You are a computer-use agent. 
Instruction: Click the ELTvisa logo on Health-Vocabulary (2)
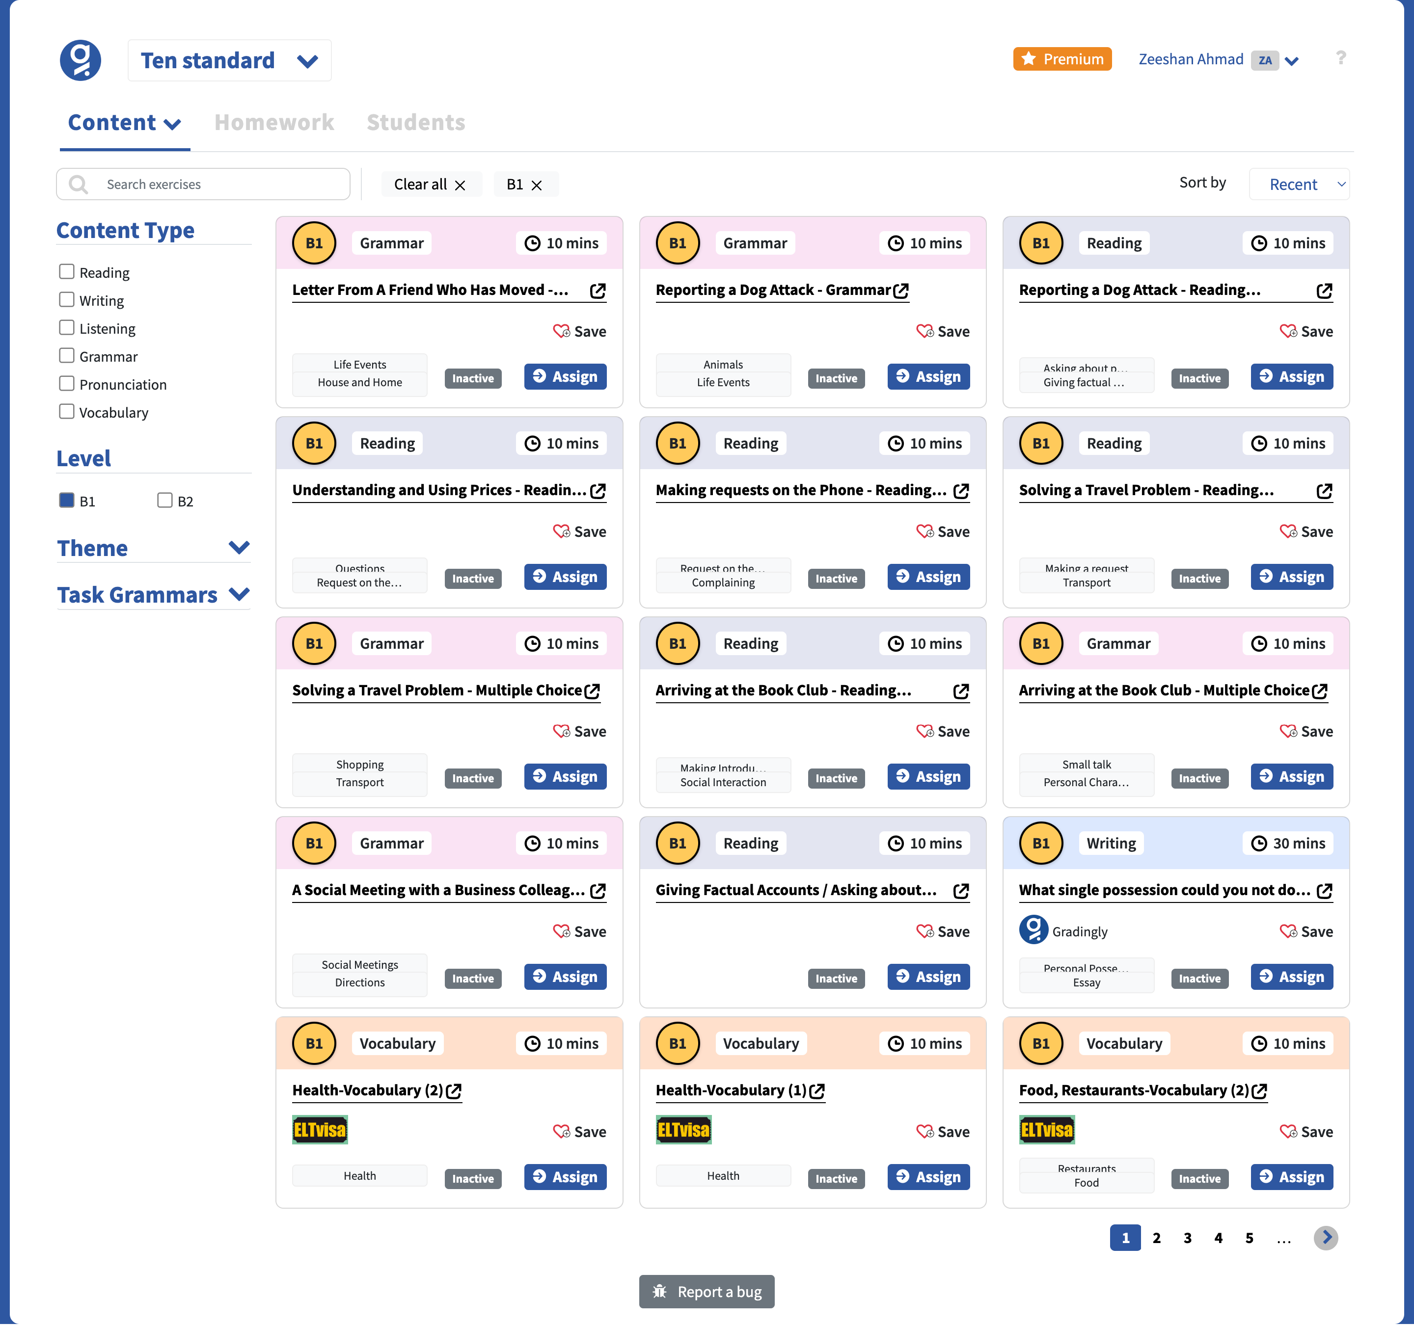click(320, 1130)
